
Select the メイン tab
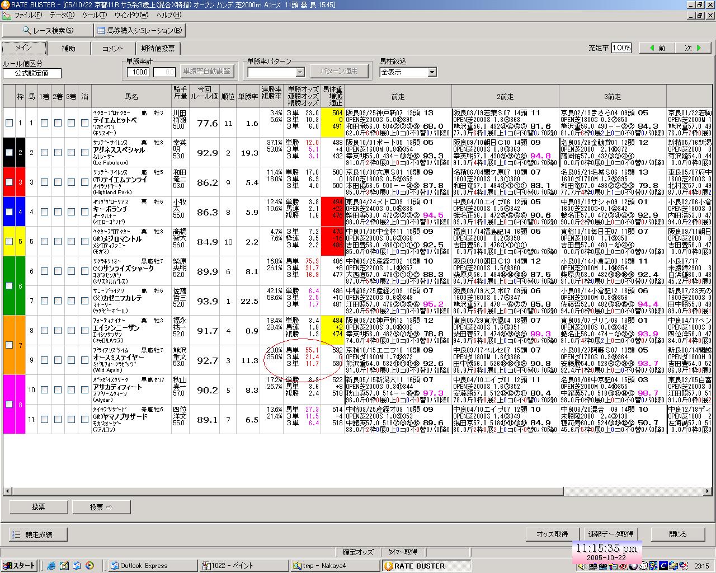[23, 48]
